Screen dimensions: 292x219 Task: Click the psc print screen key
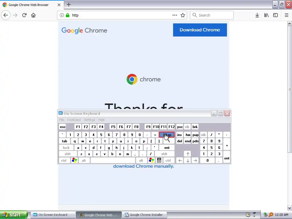click(180, 127)
